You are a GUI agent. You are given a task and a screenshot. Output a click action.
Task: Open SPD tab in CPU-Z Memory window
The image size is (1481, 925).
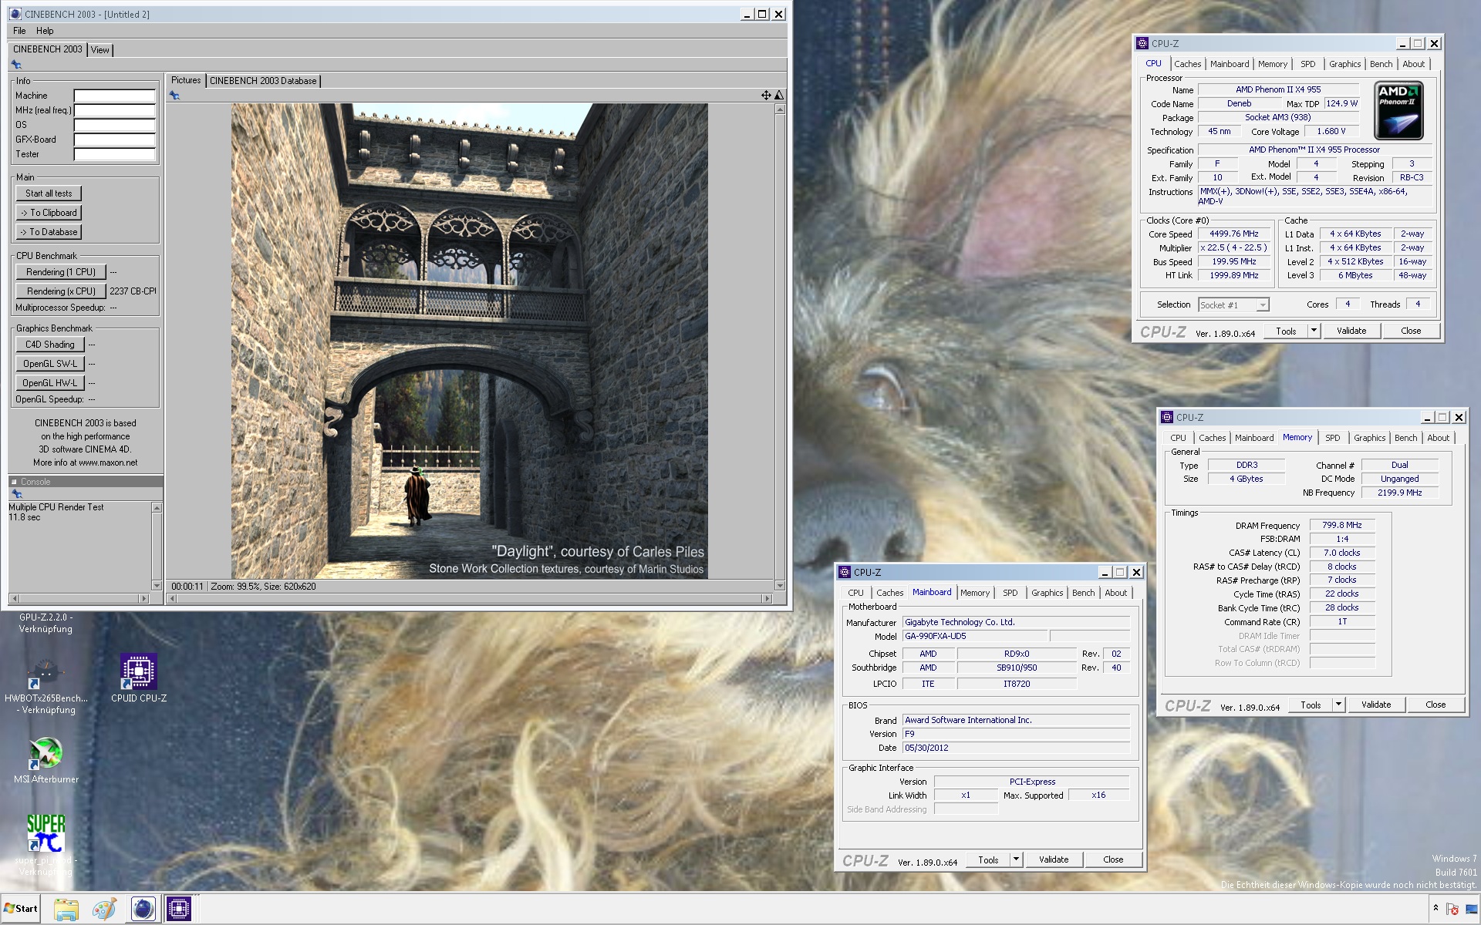coord(1332,438)
